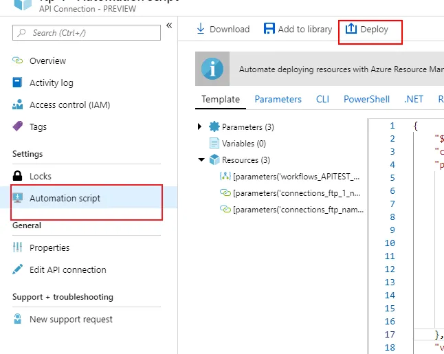Open the .NET tab
Viewport: 444px width, 354px height.
(x=414, y=100)
